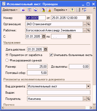Open calendar for Дата действия field

45,49
